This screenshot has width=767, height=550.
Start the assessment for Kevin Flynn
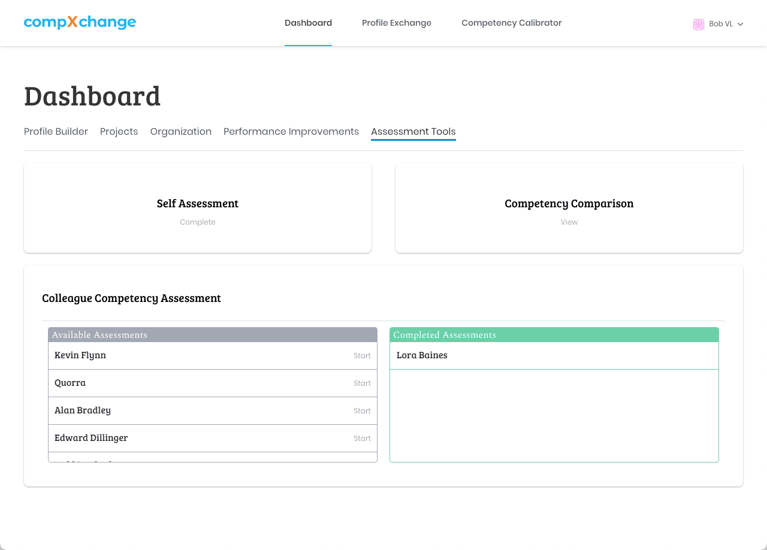[362, 355]
